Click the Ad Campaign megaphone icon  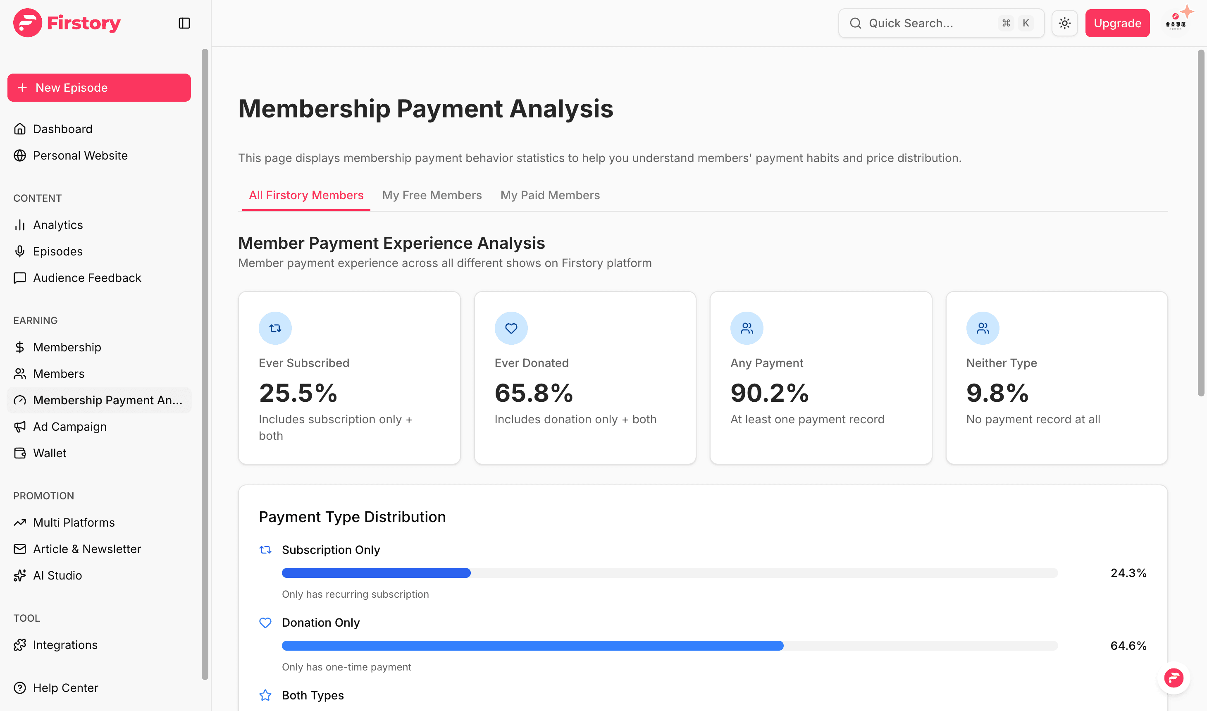tap(20, 427)
